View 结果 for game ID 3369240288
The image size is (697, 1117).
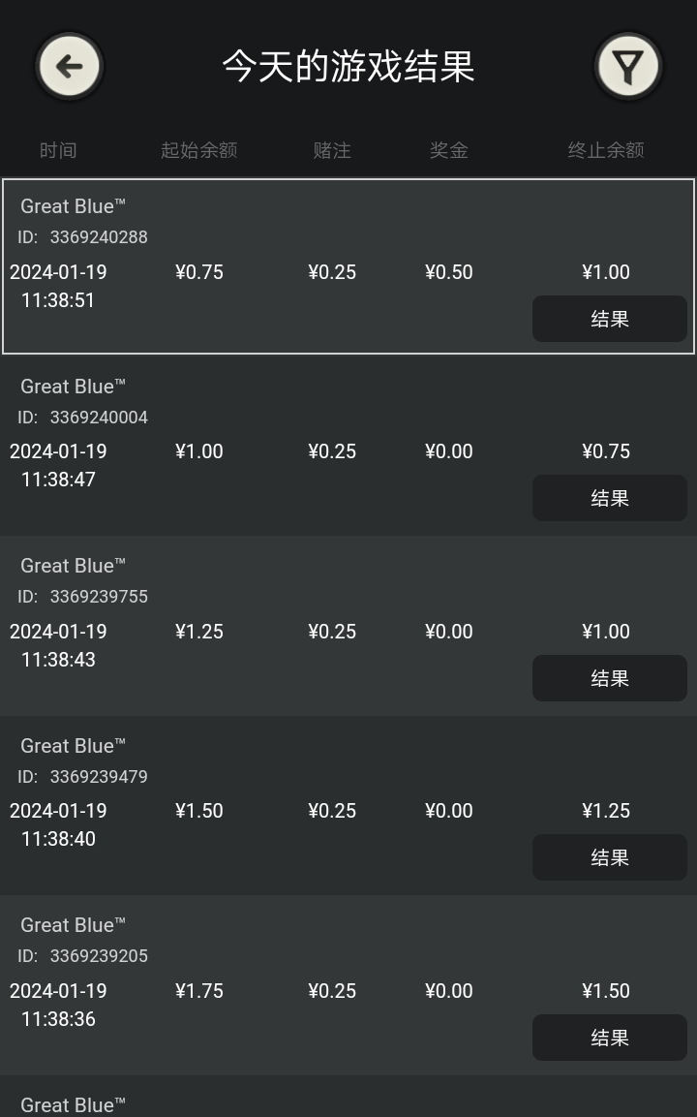(610, 319)
